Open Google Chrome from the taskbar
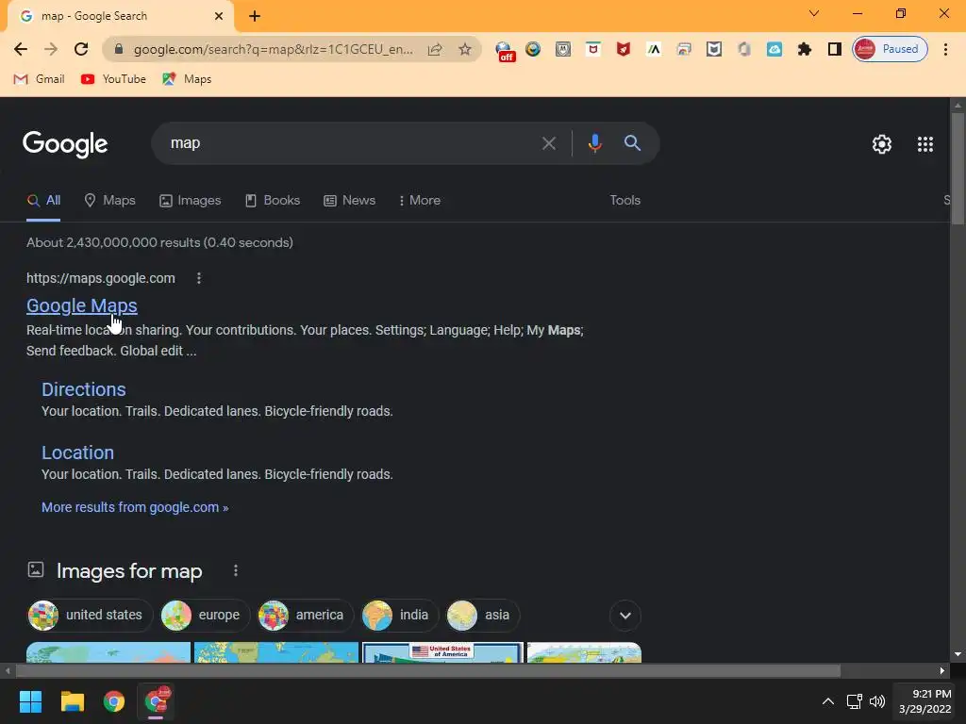This screenshot has height=724, width=966. click(x=114, y=701)
